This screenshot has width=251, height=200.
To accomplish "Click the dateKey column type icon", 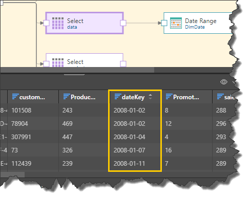I will tap(118, 97).
